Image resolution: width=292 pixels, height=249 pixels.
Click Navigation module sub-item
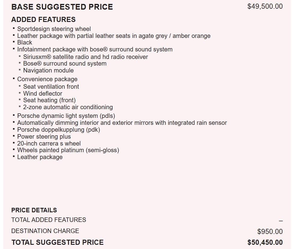pos(48,70)
